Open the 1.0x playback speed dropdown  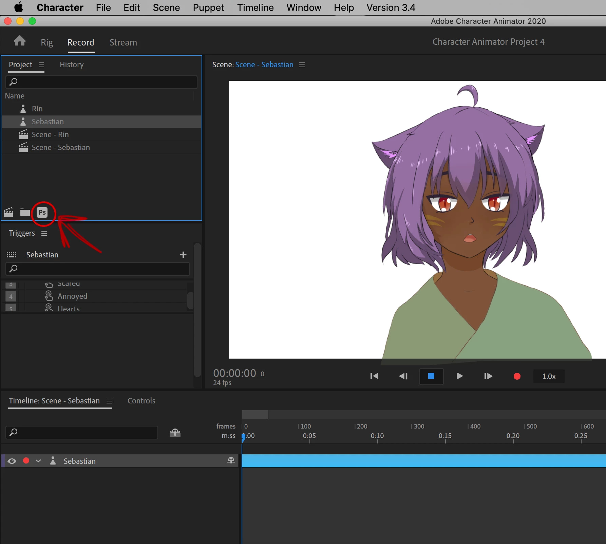click(549, 376)
